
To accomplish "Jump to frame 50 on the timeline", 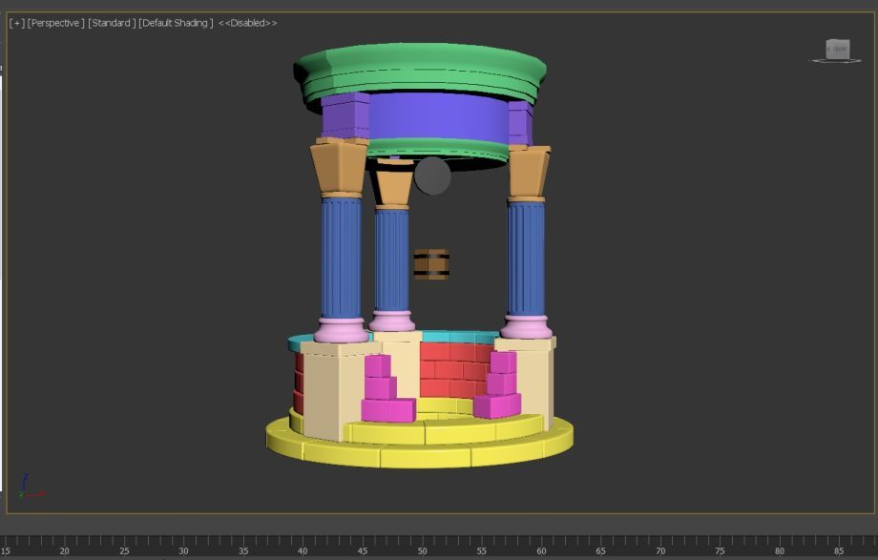I will coord(422,551).
